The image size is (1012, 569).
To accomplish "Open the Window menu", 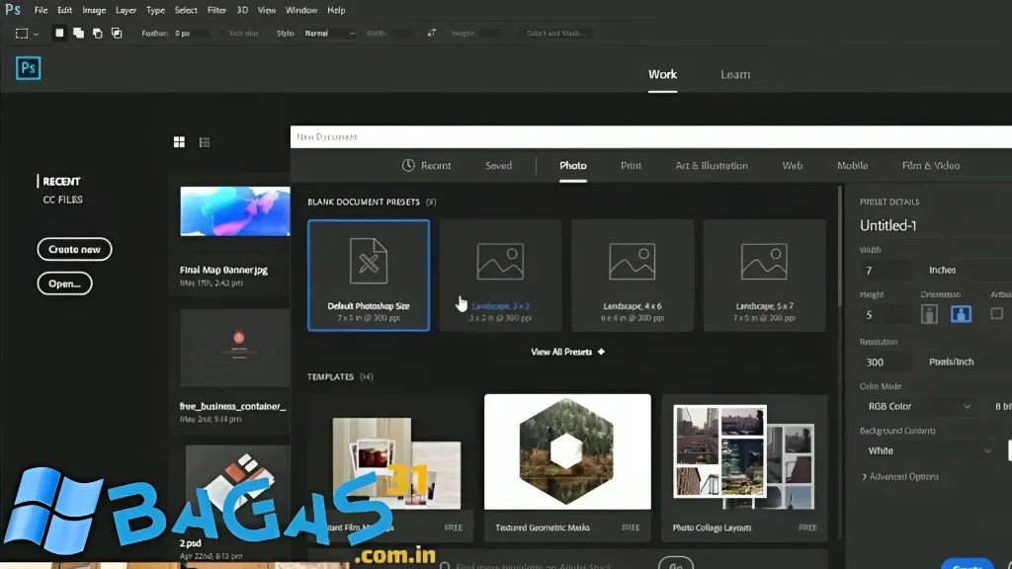I will (301, 10).
